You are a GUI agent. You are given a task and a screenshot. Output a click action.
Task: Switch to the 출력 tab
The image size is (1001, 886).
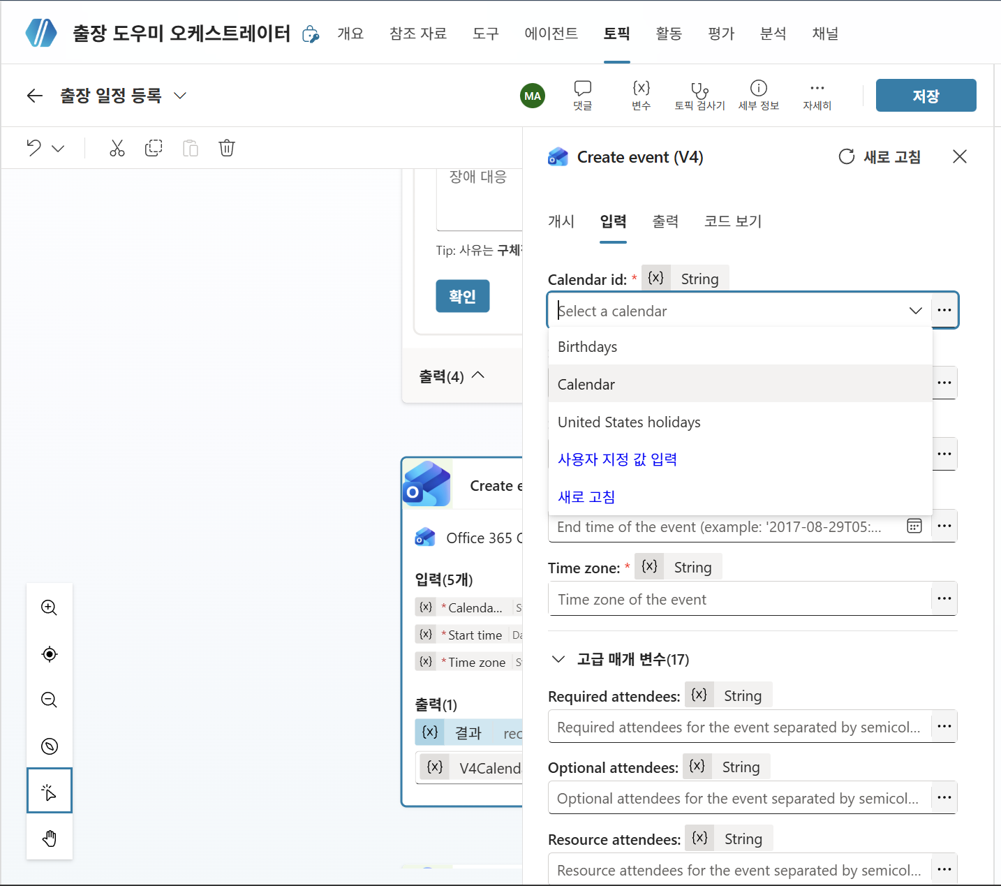click(x=665, y=221)
